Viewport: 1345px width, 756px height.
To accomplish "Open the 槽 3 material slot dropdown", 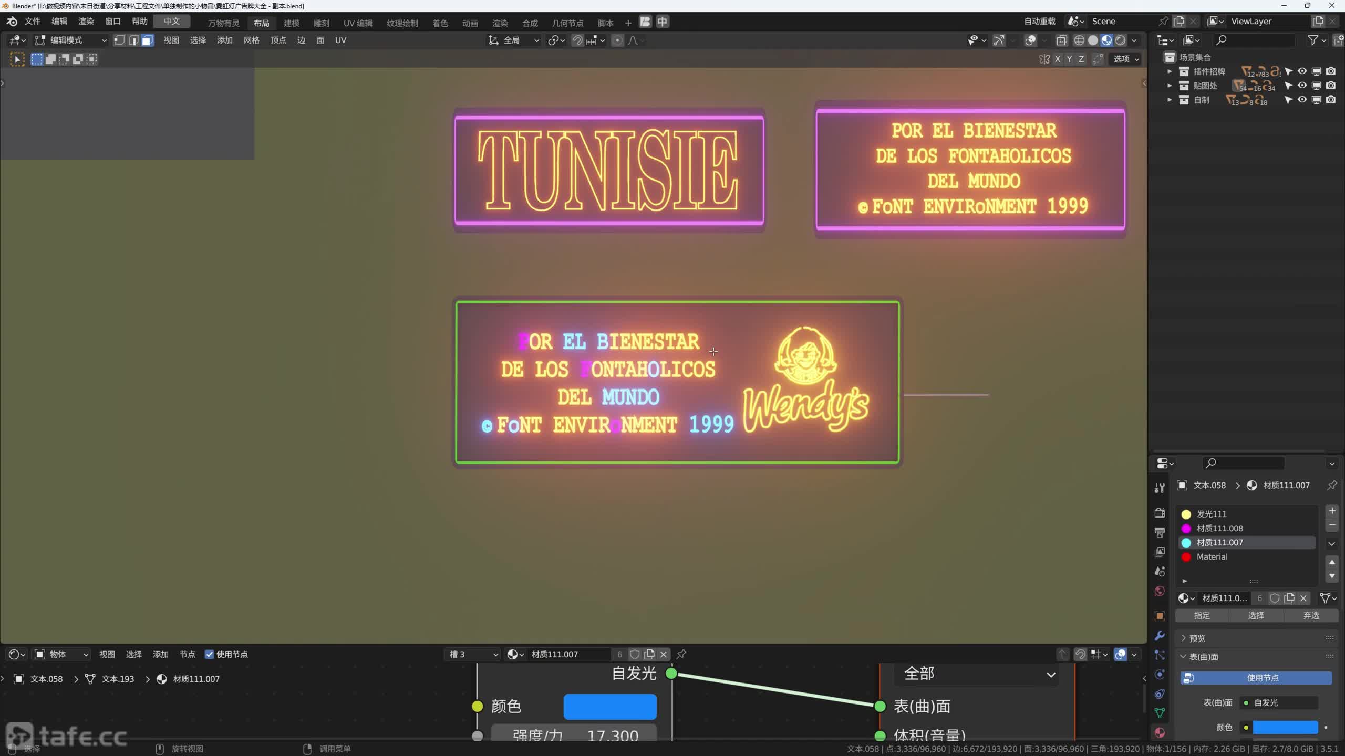I will 472,654.
